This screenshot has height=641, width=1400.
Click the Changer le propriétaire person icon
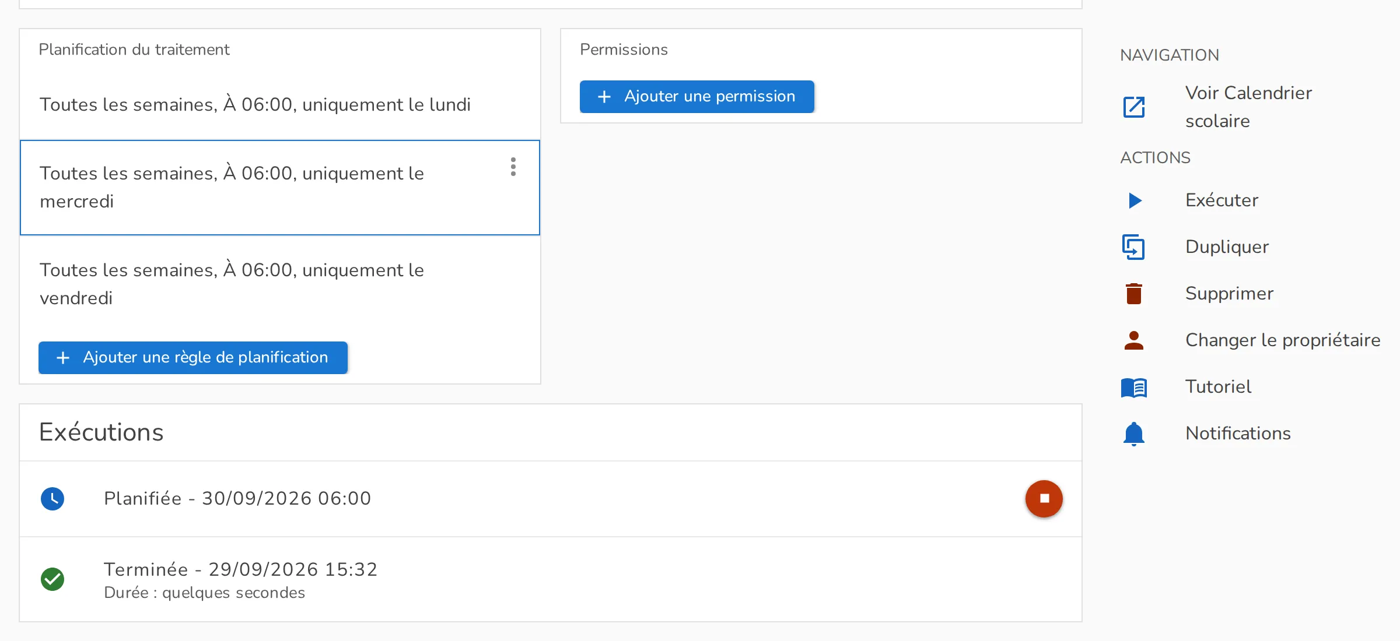(1134, 340)
